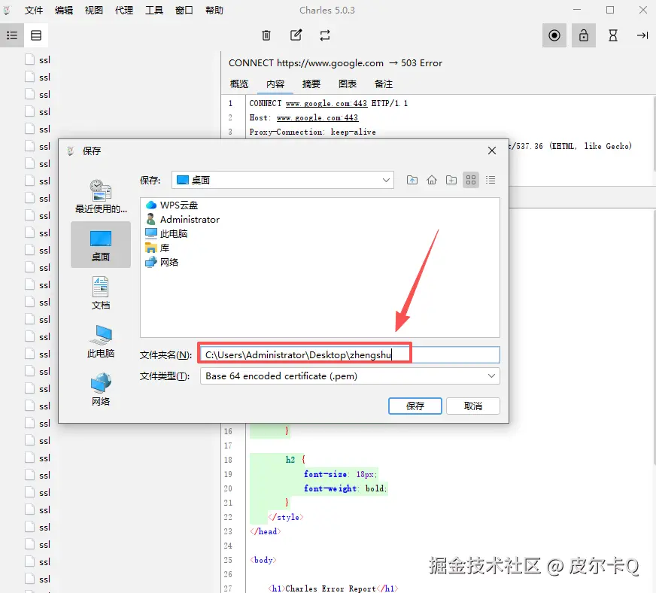Click font-weight: bold code line

(345, 488)
